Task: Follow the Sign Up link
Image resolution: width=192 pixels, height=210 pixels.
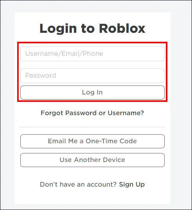Action: click(132, 184)
